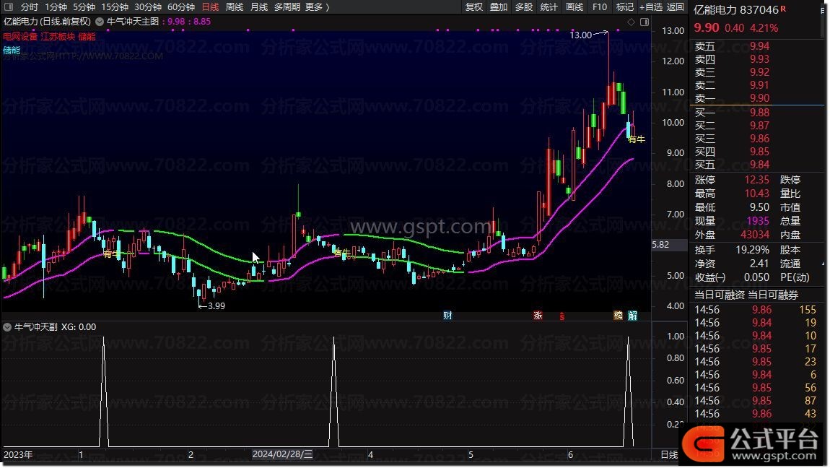The width and height of the screenshot is (830, 468).
Task: Click the 日线 label at chart bottom
Action: pos(669,455)
